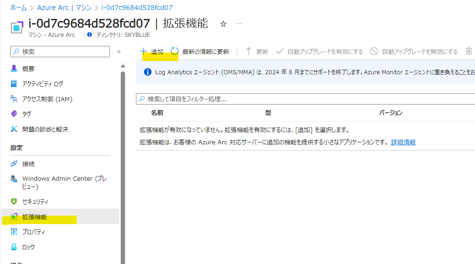Click the i-0d7c9684d528fcd07 breadcrumb link
This screenshot has width=475, height=264.
pyautogui.click(x=137, y=8)
